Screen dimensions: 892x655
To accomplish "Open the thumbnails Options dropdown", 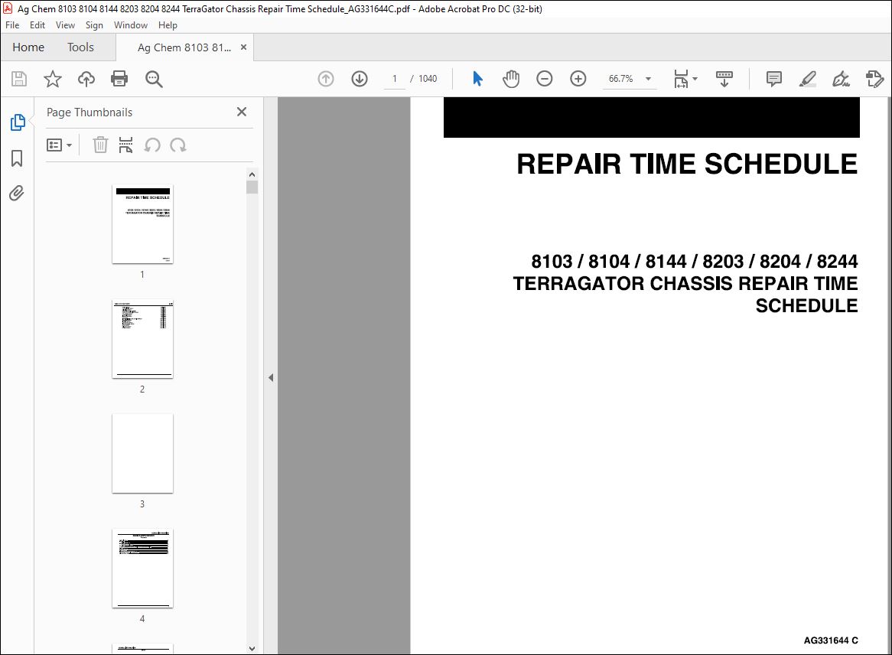I will 59,145.
